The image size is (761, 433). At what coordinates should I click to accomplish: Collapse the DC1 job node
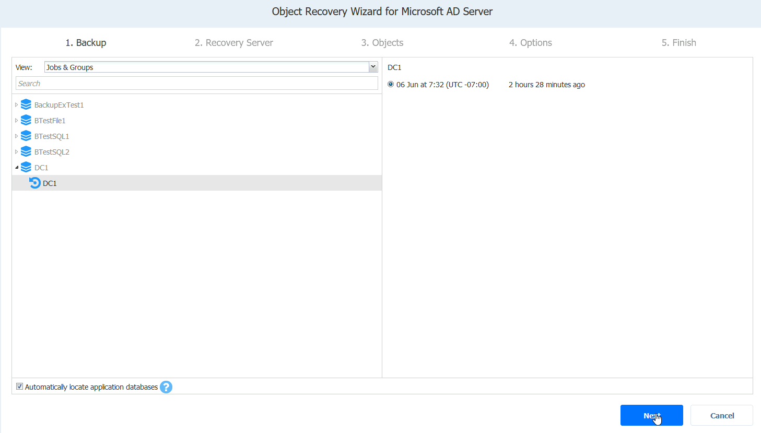click(x=16, y=168)
